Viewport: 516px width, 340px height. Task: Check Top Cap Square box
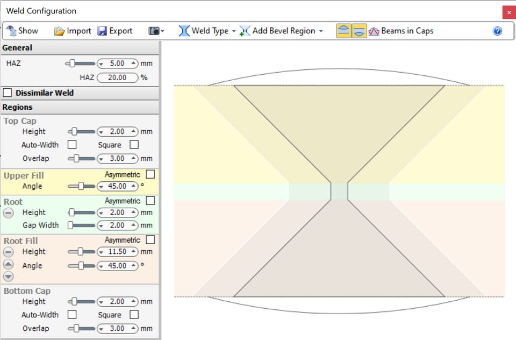pos(134,145)
